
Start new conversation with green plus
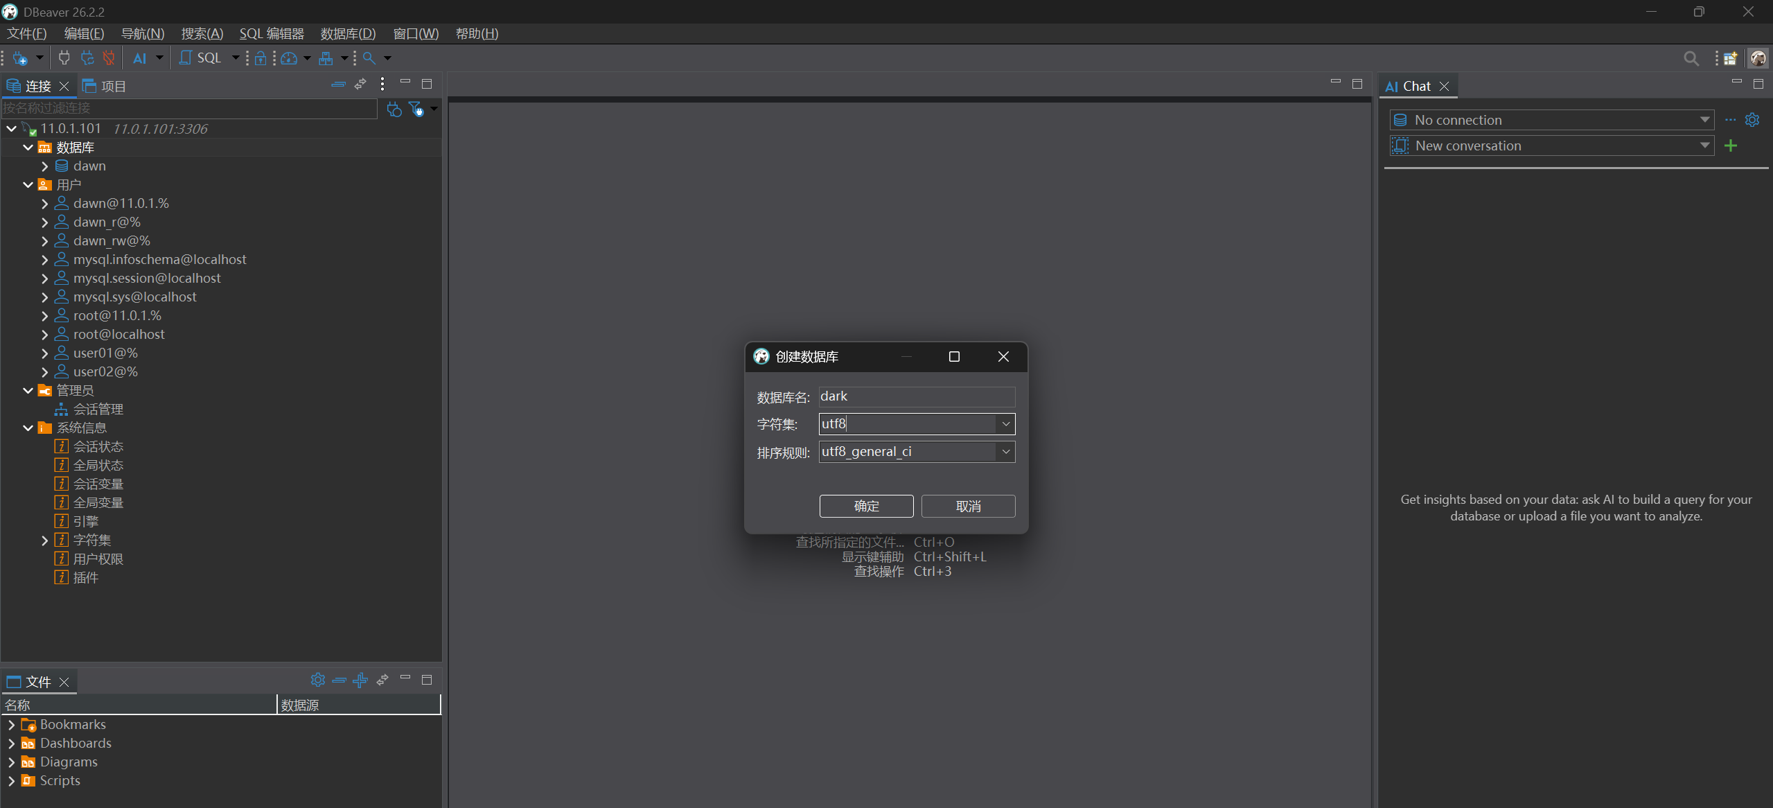1731,146
